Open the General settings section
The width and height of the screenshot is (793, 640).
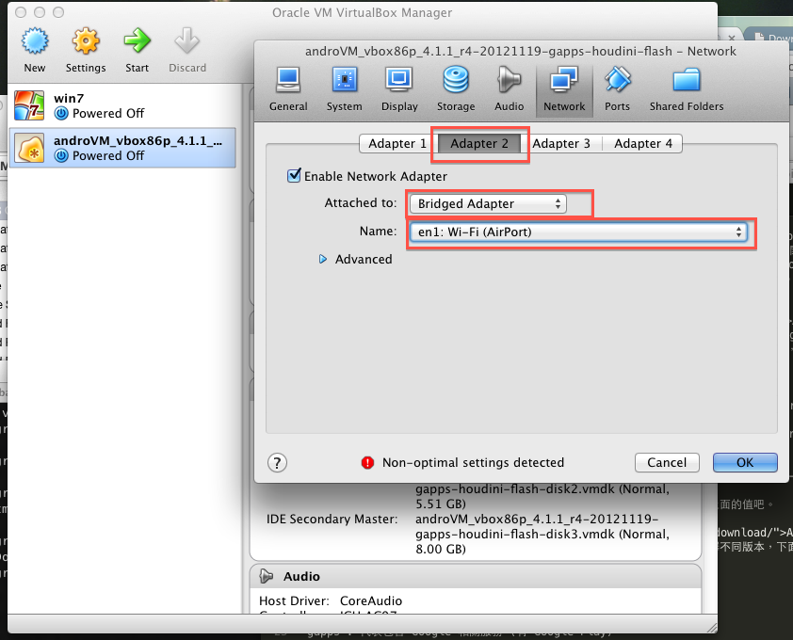288,88
